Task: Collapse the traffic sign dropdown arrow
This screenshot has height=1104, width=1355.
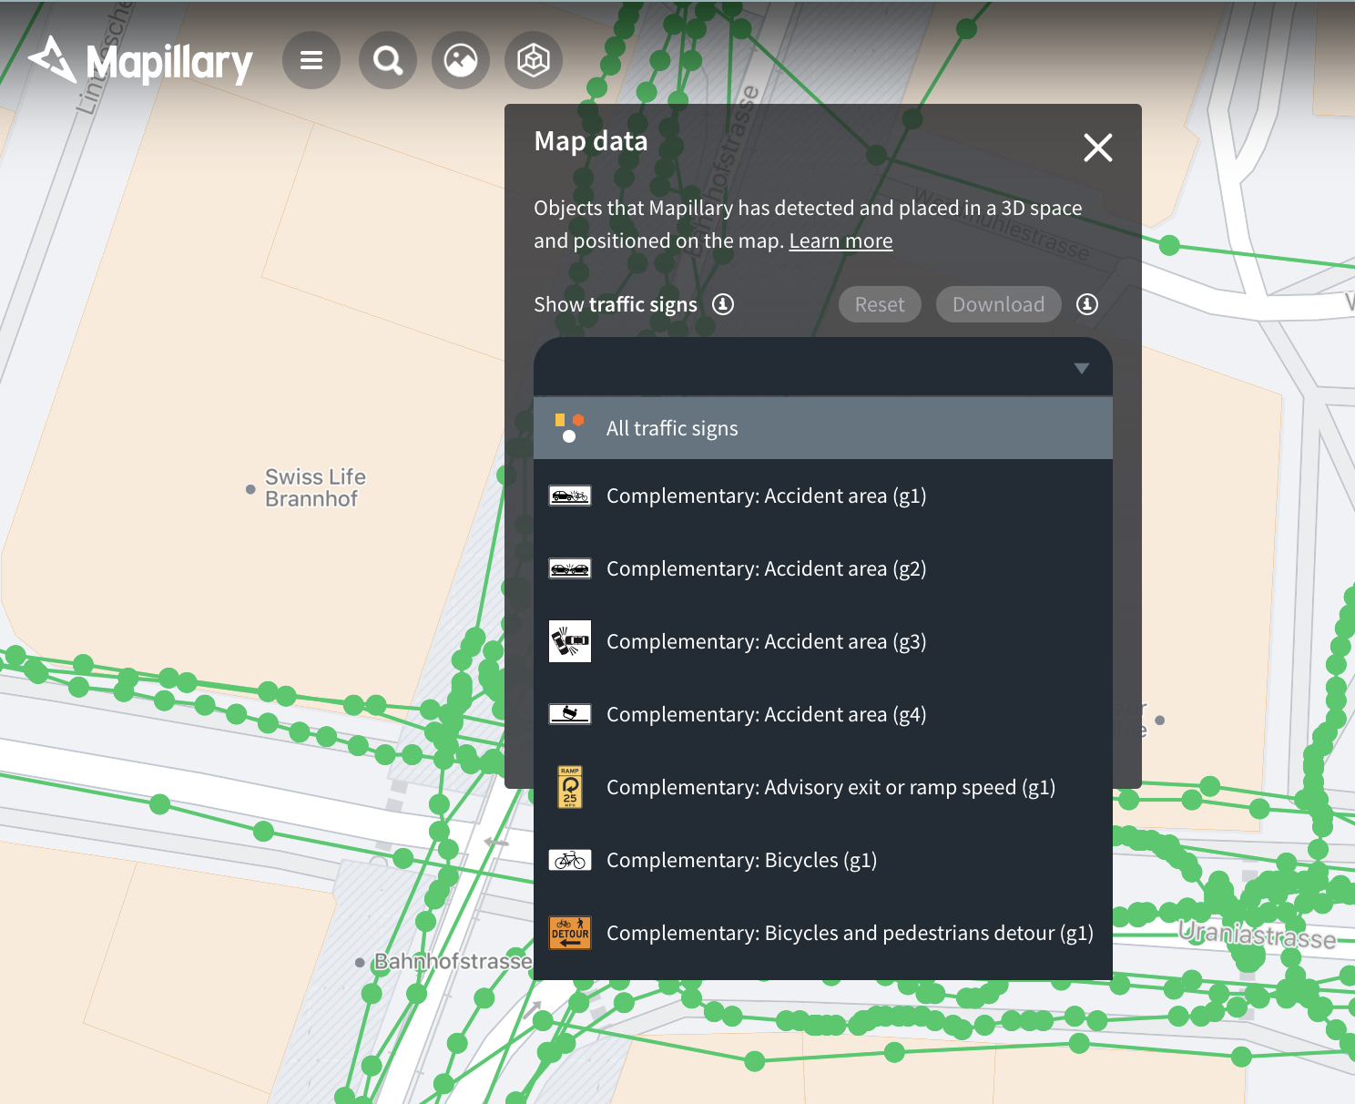Action: point(1082,368)
